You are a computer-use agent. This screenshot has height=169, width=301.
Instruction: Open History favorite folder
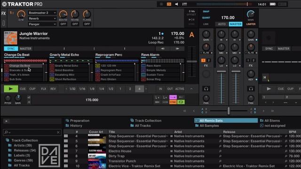tap(74, 126)
